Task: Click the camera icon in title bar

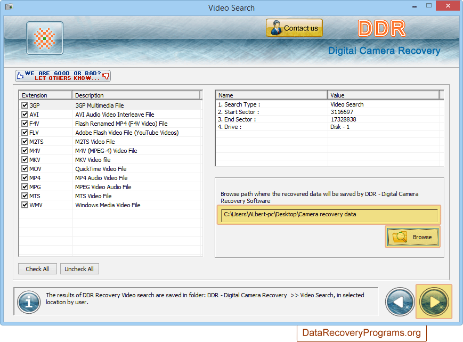Action: coord(8,8)
